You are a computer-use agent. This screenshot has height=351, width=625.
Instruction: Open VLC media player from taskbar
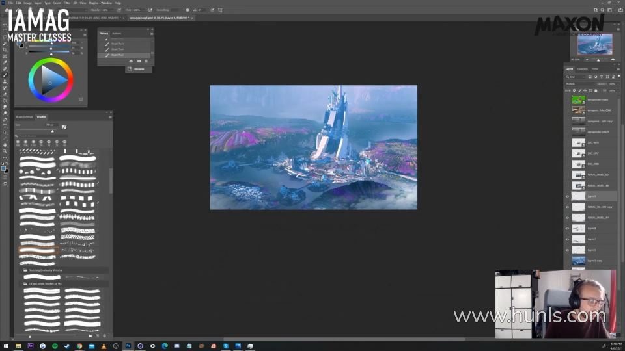pos(104,346)
